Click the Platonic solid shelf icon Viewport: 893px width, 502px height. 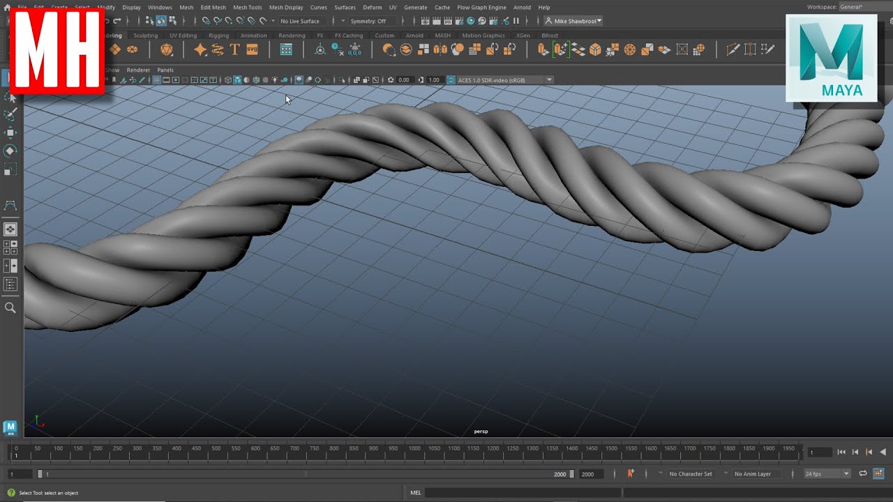(x=167, y=49)
